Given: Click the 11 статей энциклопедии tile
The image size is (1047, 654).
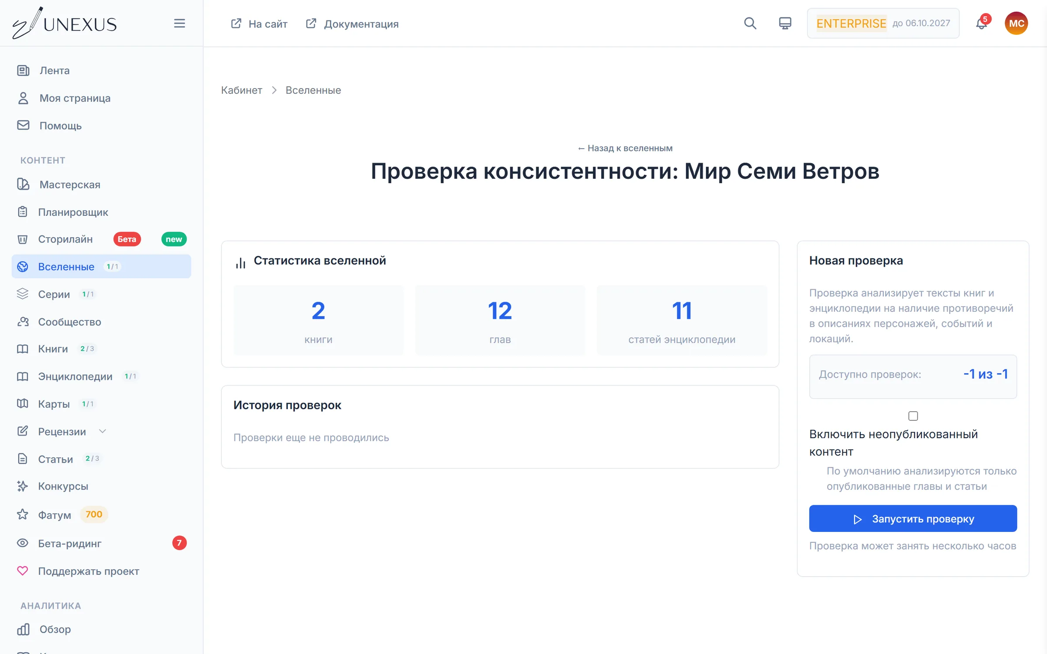Looking at the screenshot, I should tap(682, 320).
